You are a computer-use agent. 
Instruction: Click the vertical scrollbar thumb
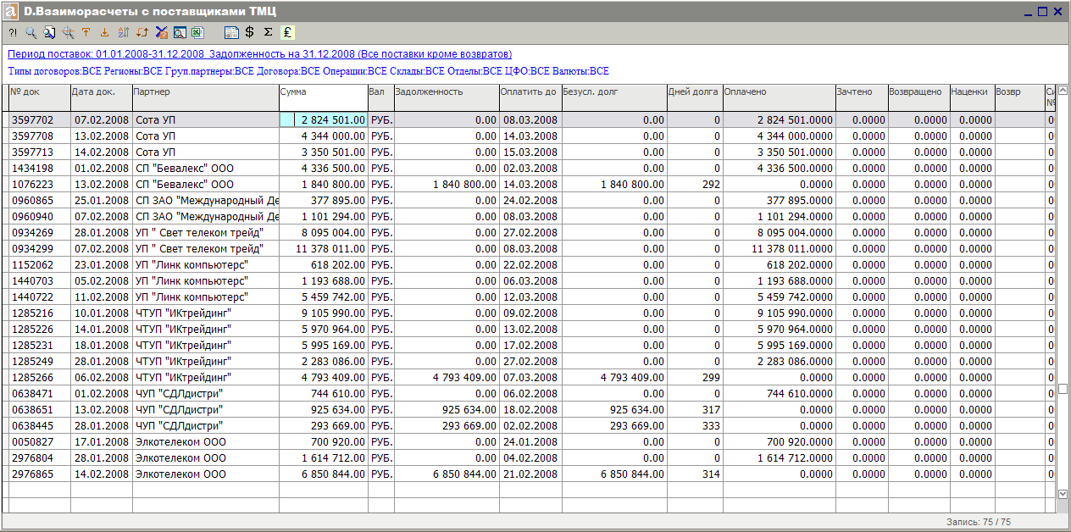(1063, 389)
